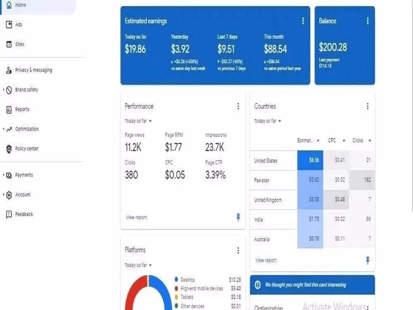Select the Ads icon in sidebar
413x310 pixels.
(9, 24)
